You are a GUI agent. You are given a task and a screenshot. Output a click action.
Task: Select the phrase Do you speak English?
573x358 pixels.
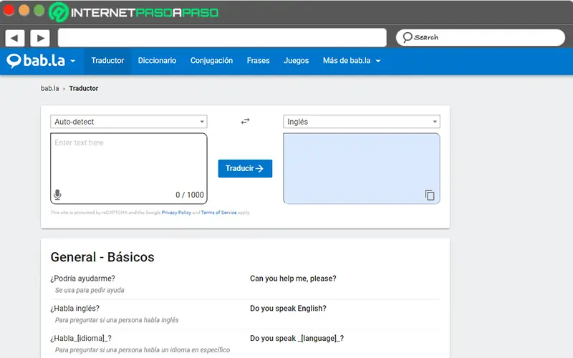pyautogui.click(x=288, y=309)
